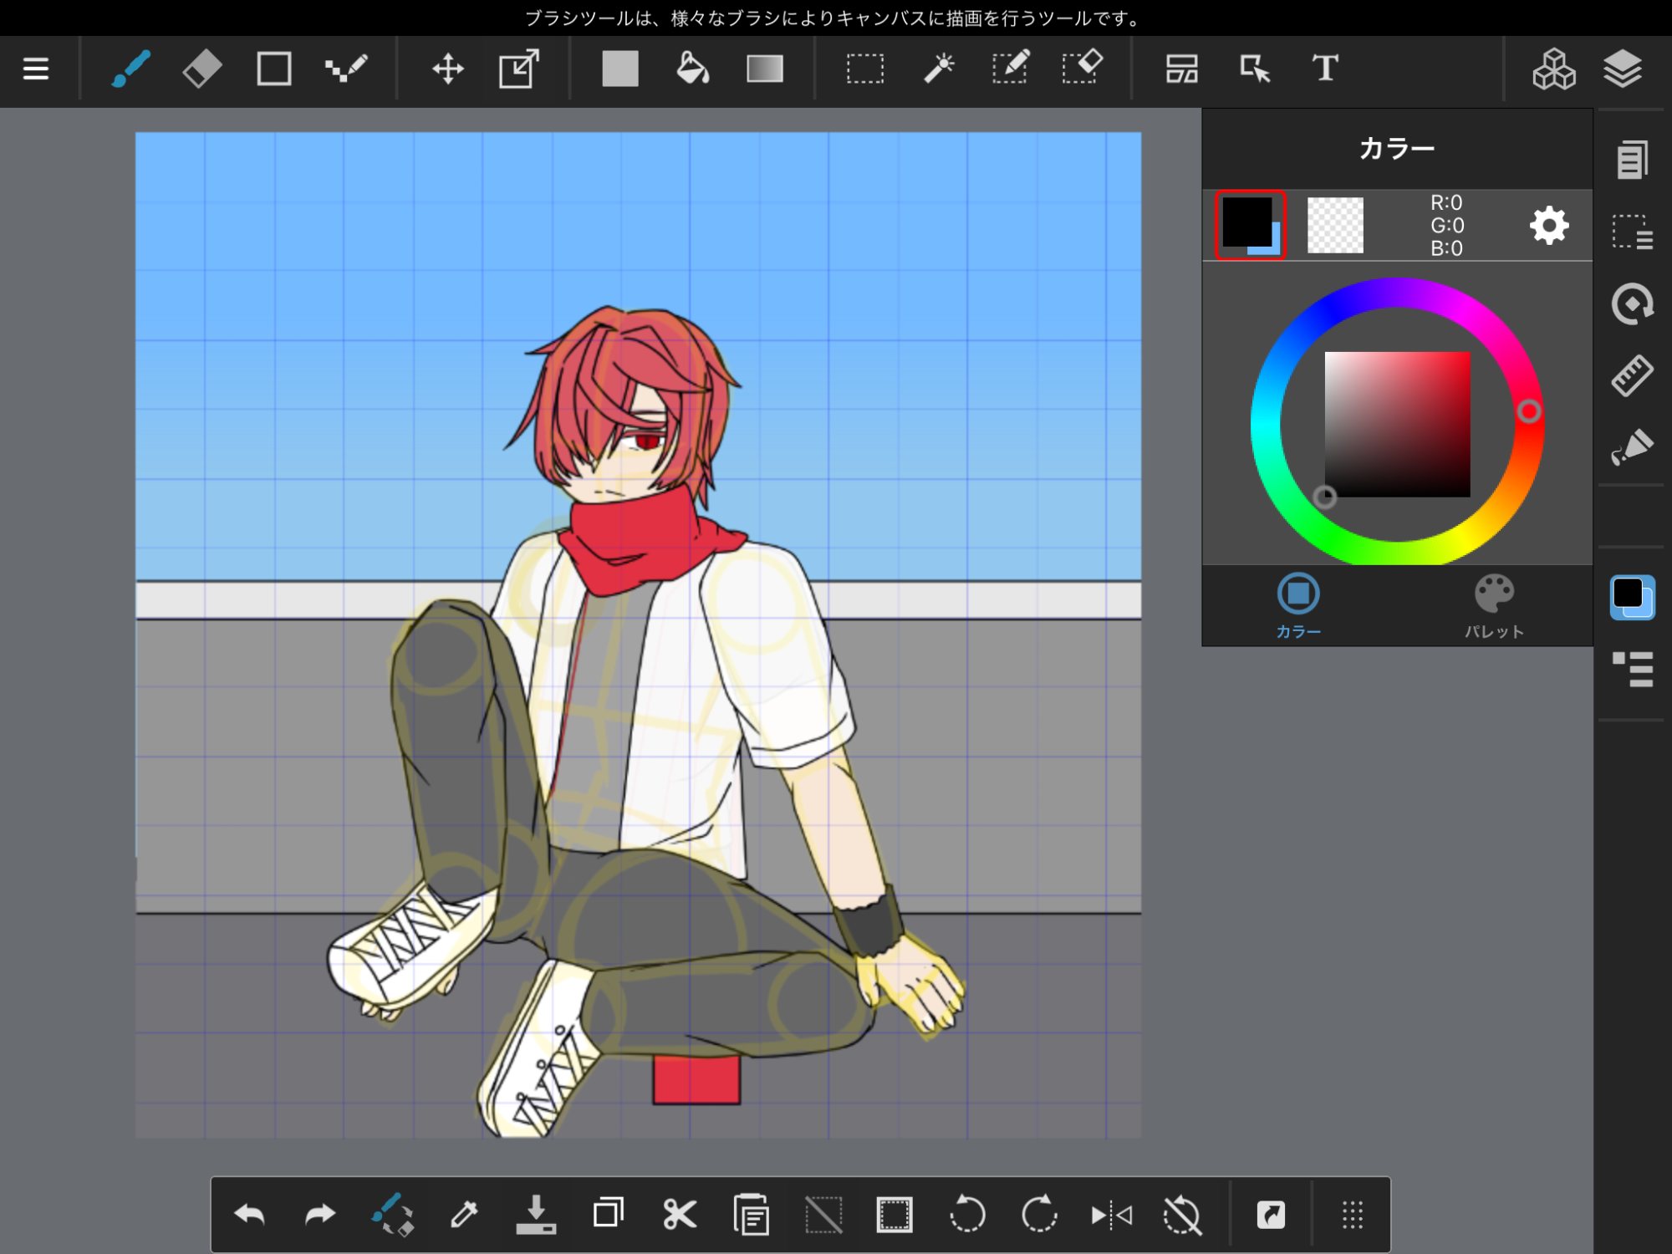Expand bottom toolbar grid dots handle
This screenshot has height=1254, width=1672.
pos(1352,1215)
